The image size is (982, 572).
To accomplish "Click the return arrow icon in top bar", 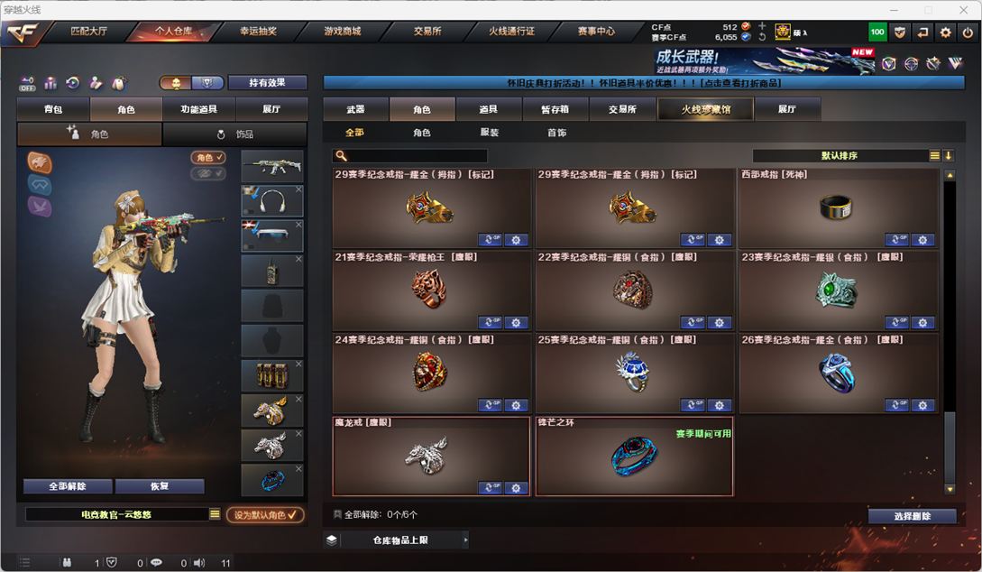I will (x=922, y=32).
